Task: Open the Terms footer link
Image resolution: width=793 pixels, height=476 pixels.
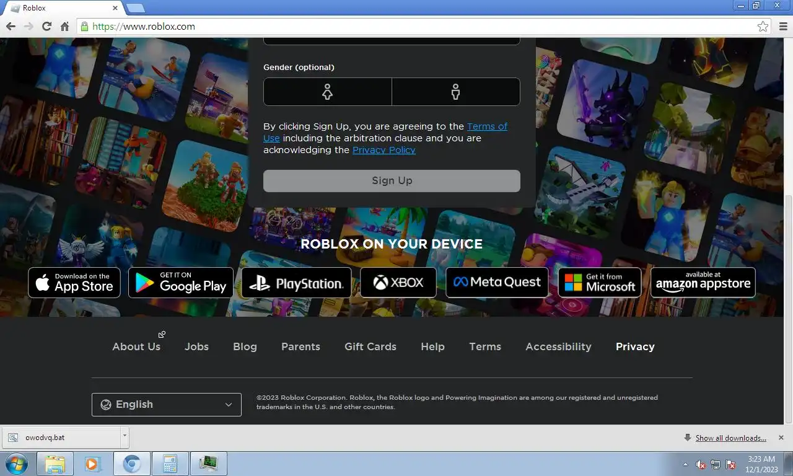Action: coord(485,346)
